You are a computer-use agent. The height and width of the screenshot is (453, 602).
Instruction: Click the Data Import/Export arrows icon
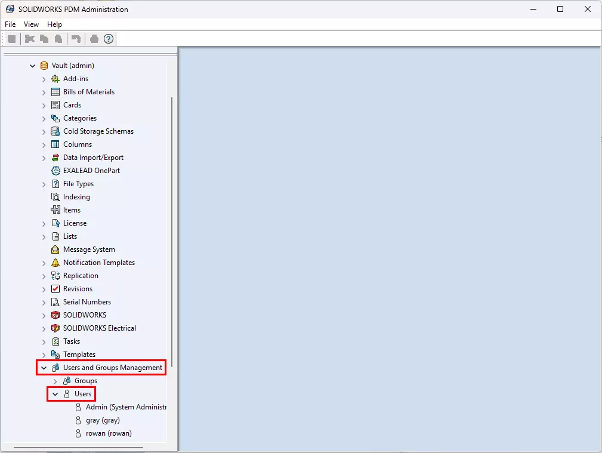[55, 158]
